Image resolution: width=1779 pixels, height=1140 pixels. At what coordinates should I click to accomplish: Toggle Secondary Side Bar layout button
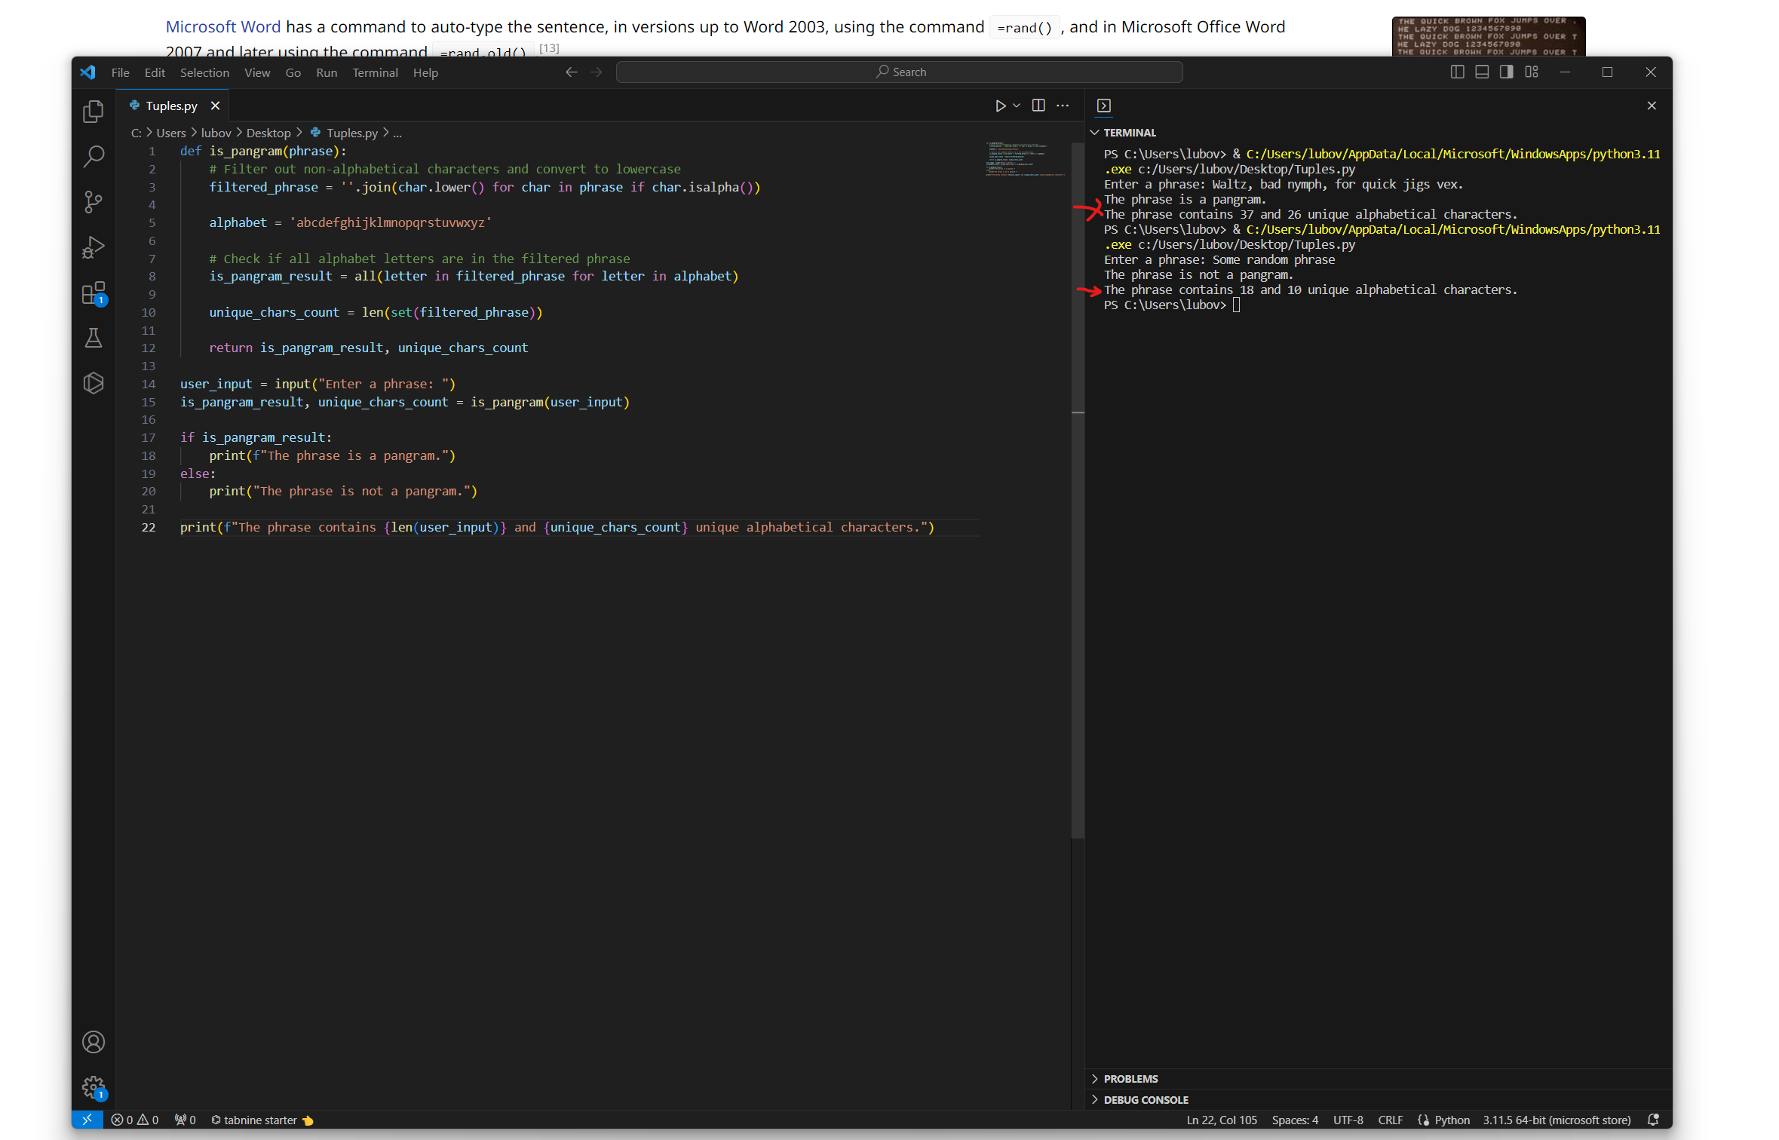click(x=1506, y=72)
